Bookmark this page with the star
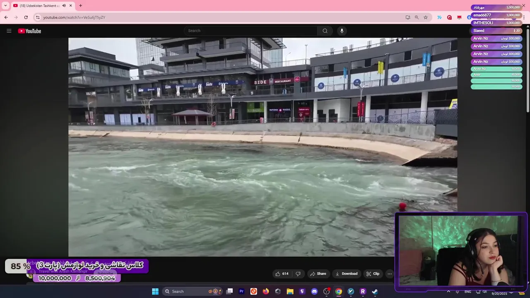The width and height of the screenshot is (530, 298). [x=426, y=17]
